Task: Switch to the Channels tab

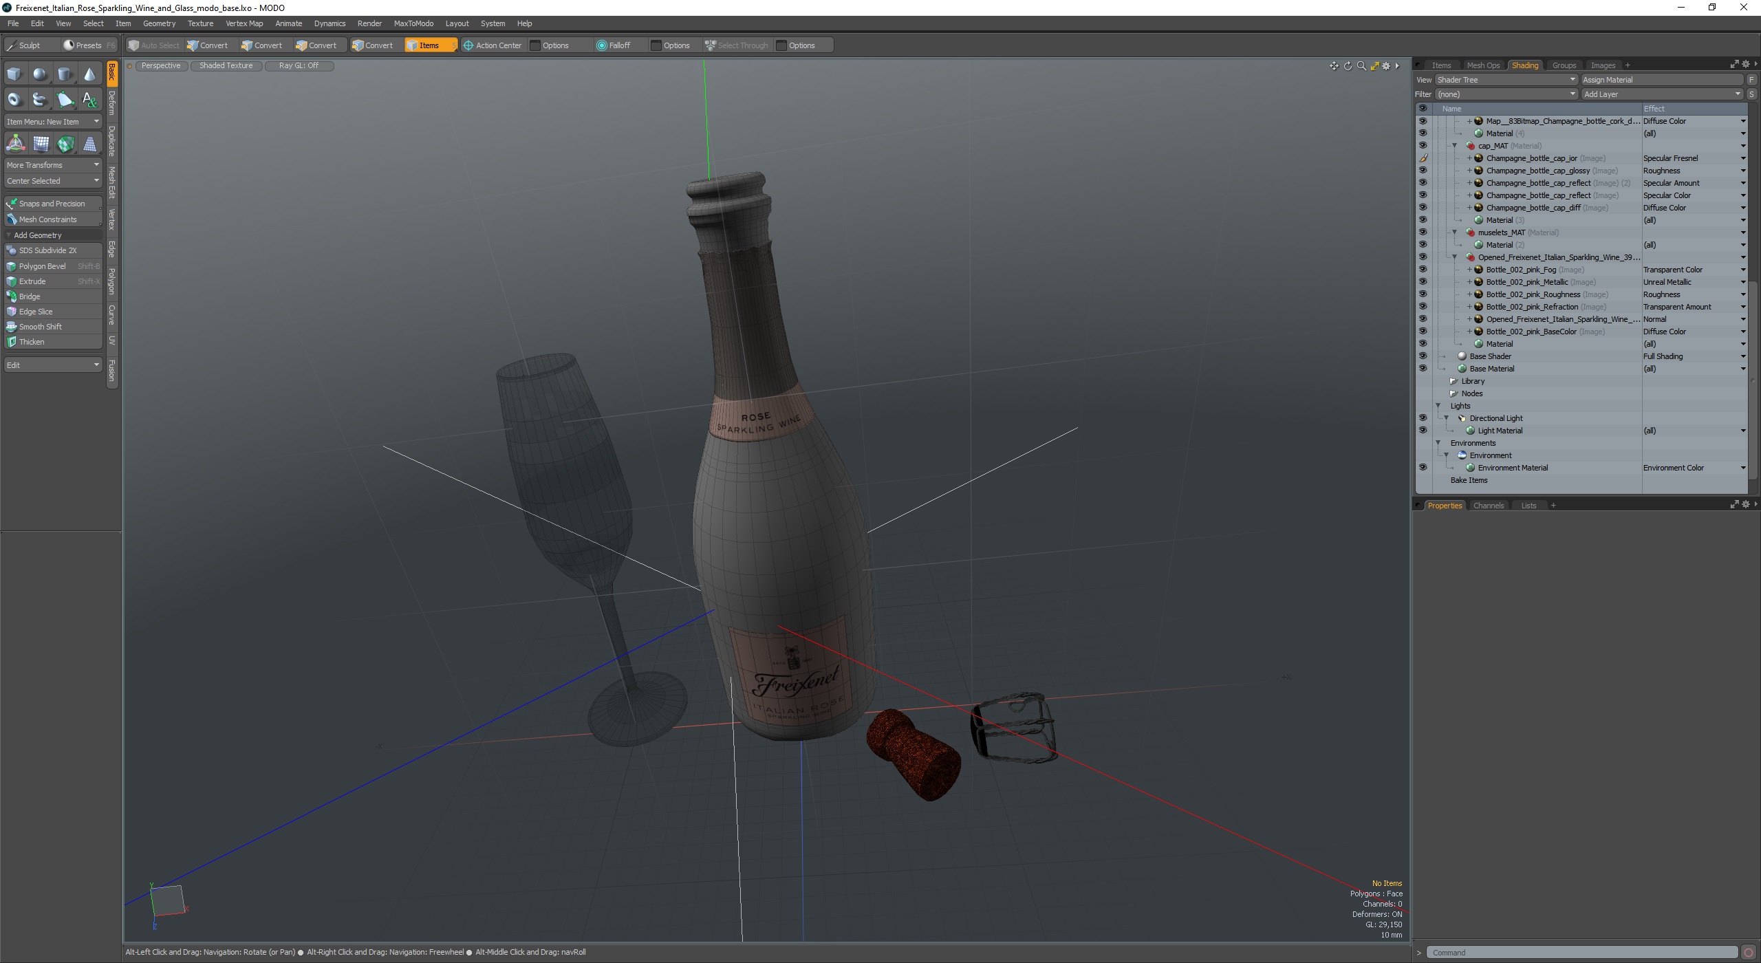Action: pyautogui.click(x=1488, y=506)
